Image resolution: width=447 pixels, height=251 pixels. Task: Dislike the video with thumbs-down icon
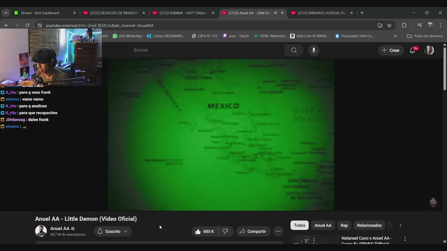[225, 231]
